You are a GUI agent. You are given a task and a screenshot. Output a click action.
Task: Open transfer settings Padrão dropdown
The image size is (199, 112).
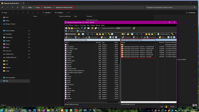(x=124, y=28)
